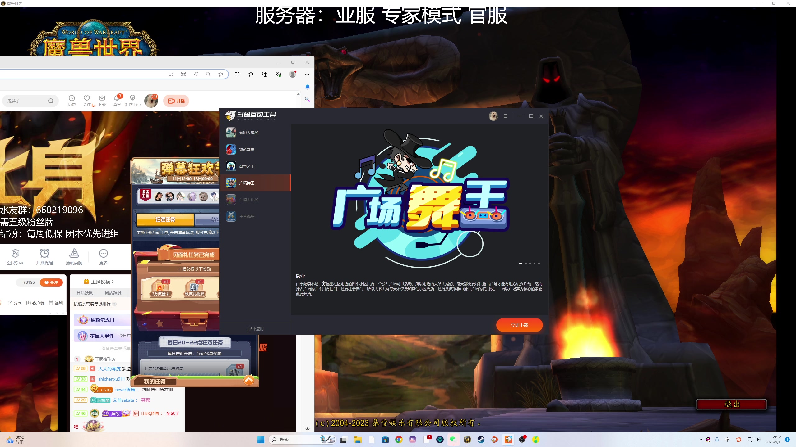Click 铁皮礼物双 reward item
Image resolution: width=796 pixels, height=447 pixels.
pyautogui.click(x=195, y=289)
